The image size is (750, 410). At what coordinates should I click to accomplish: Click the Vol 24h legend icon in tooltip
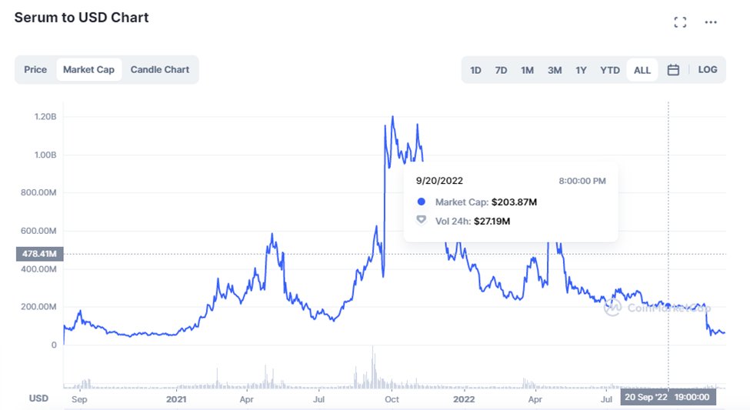(421, 220)
